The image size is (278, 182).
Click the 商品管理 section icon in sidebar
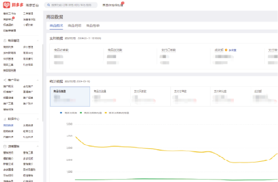tap(4, 40)
